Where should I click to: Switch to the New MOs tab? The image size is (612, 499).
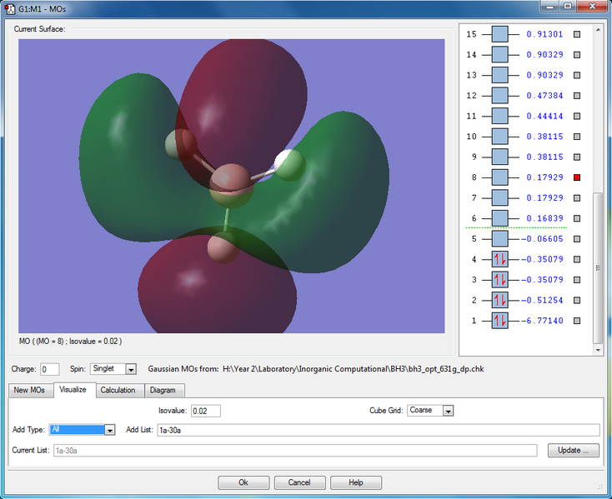(30, 390)
